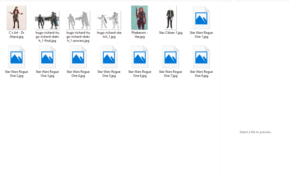This screenshot has width=289, height=182.
Task: Click the Star Wars Rogue One 1.jpg image icon
Action: pos(201,18)
